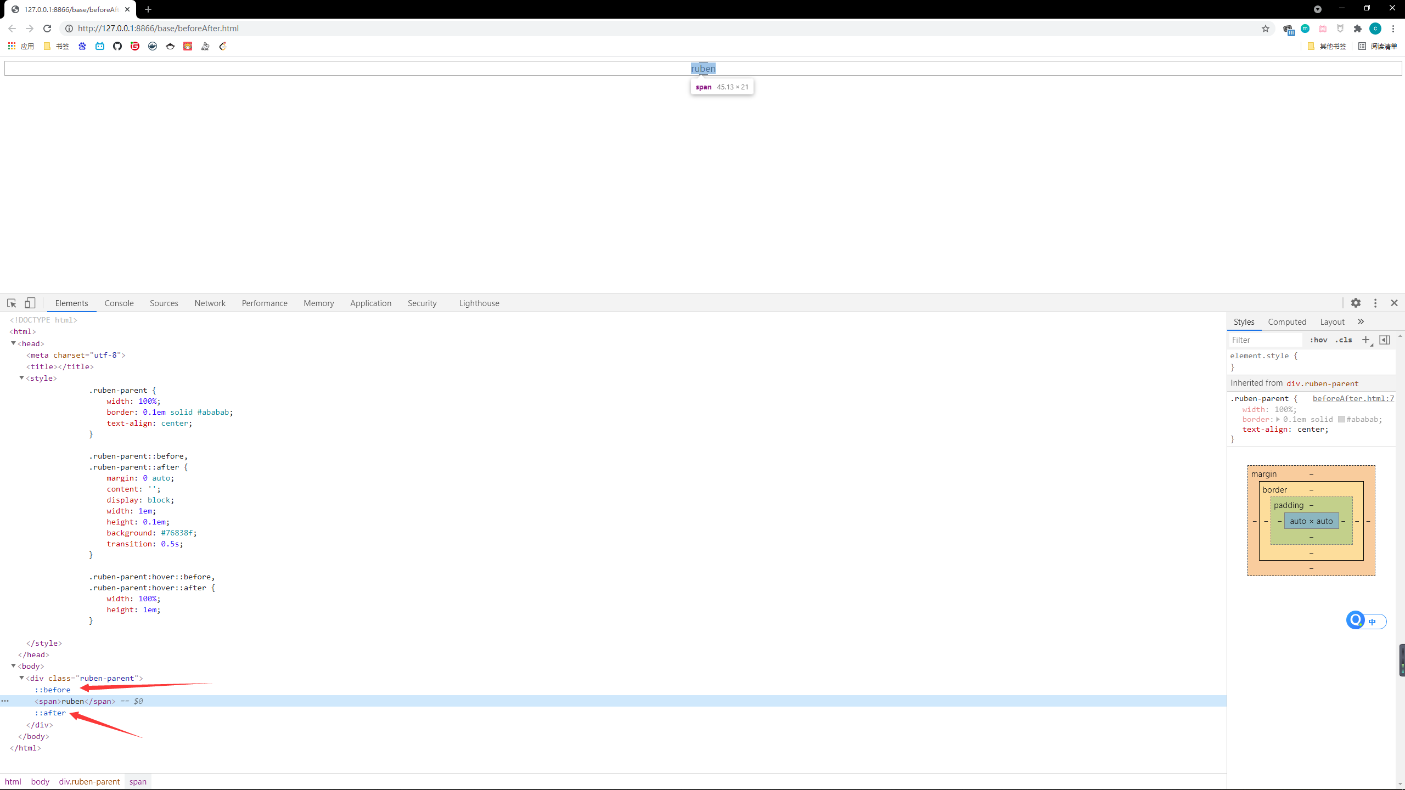Switch to the Console tab
1405x790 pixels.
pos(119,303)
